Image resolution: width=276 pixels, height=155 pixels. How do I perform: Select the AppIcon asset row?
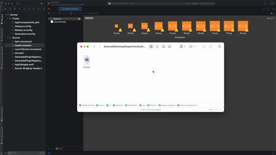[65, 19]
